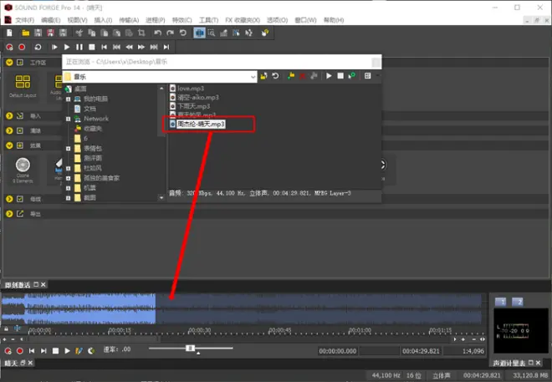Open the Ozone 9 Elements effect
This screenshot has width=552, height=382.
[23, 171]
